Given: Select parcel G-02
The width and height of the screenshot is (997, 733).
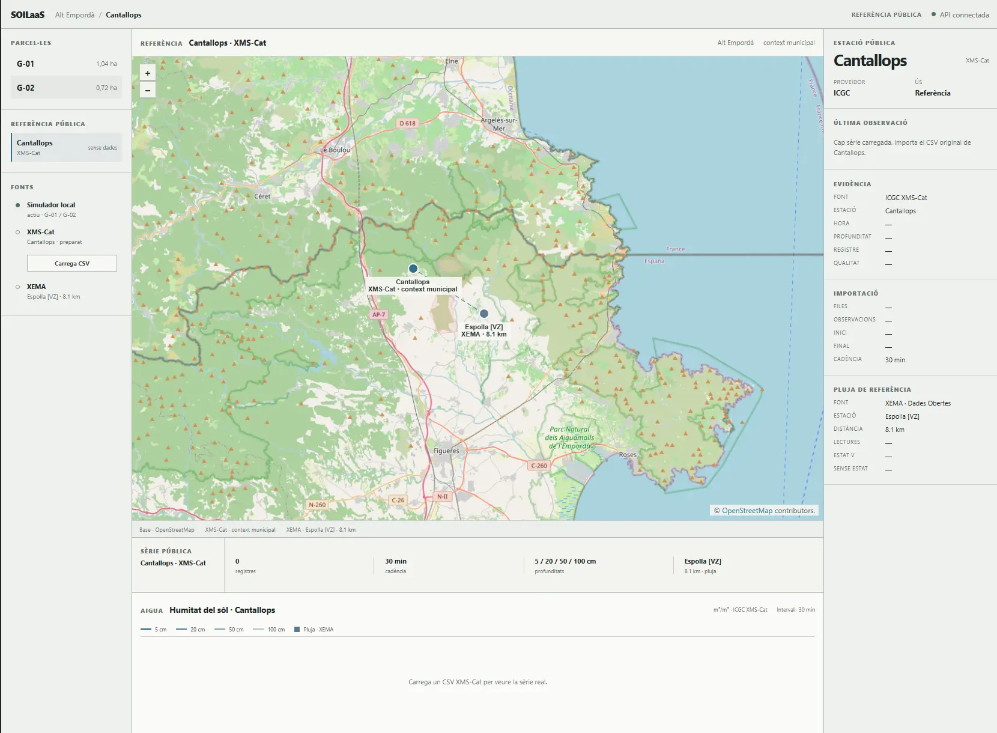Looking at the screenshot, I should click(66, 88).
